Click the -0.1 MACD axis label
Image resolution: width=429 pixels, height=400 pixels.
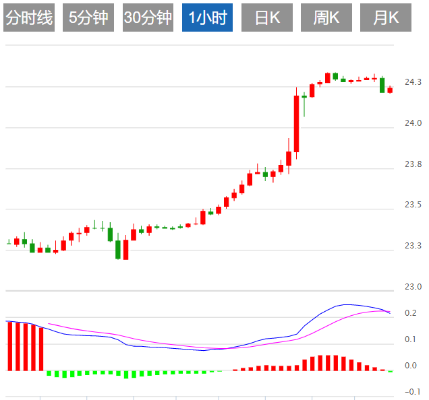pos(413,392)
